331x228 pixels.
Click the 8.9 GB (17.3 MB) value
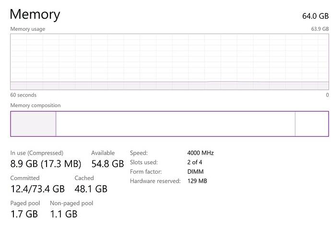[46, 164]
